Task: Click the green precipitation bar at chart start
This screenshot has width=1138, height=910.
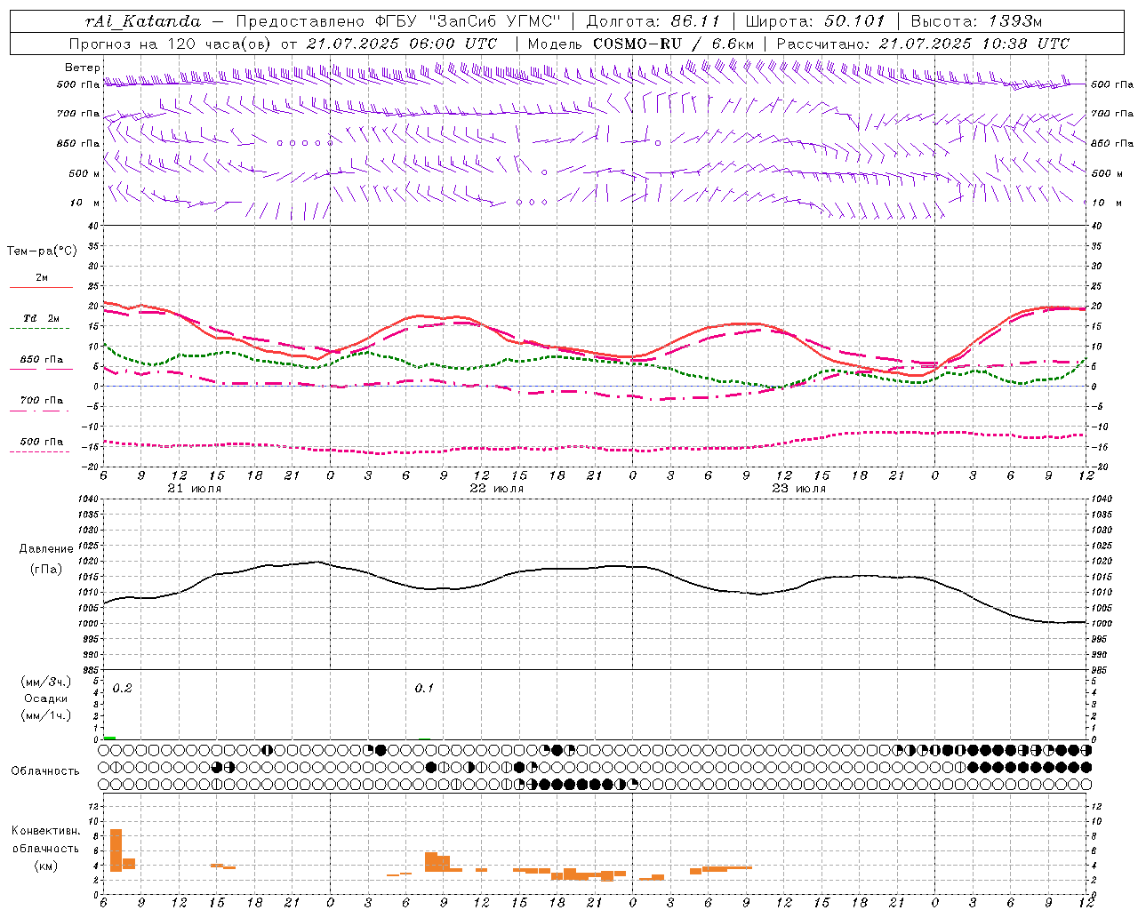Action: click(109, 738)
